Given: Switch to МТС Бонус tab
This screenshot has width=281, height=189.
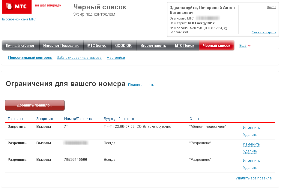Looking at the screenshot, I should 97,46.
